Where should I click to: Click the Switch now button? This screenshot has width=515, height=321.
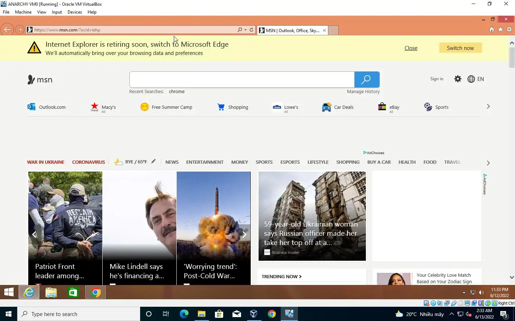click(460, 48)
